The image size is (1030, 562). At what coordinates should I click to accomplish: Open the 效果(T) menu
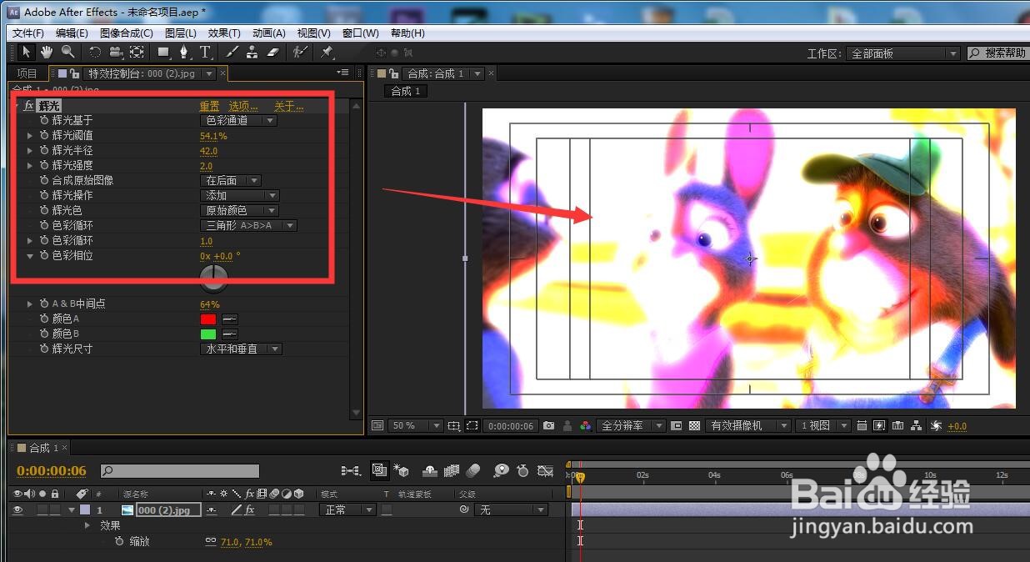tap(224, 33)
